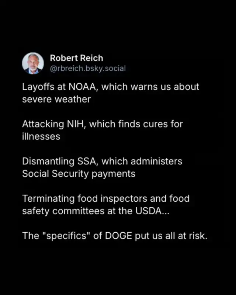The image size is (236, 295).
Task: Open the @rbreich.bsky.social handle
Action: coord(88,69)
